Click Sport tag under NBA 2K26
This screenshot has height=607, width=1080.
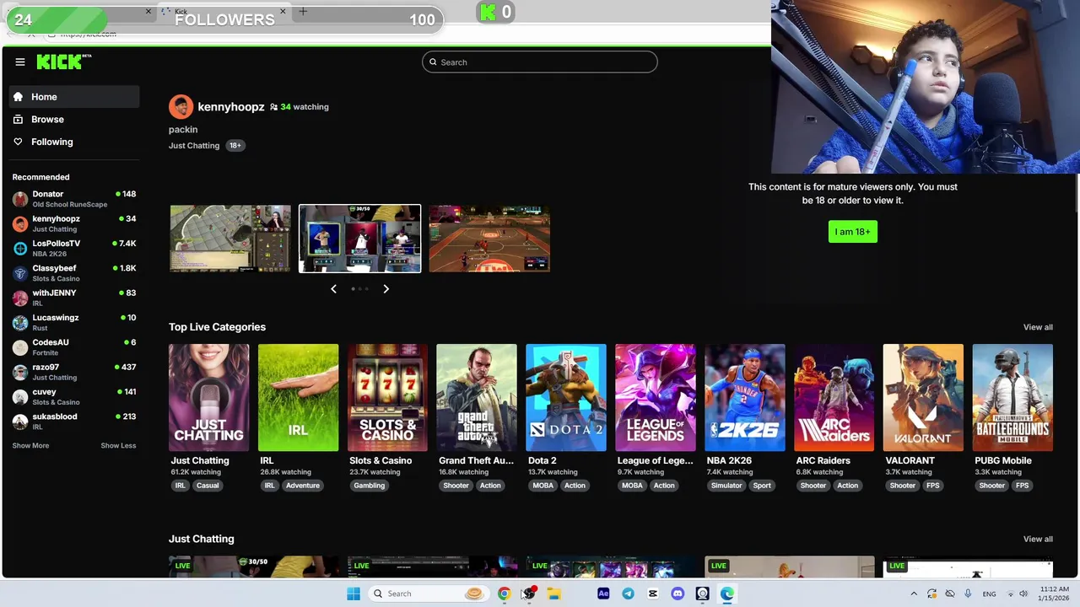[762, 486]
